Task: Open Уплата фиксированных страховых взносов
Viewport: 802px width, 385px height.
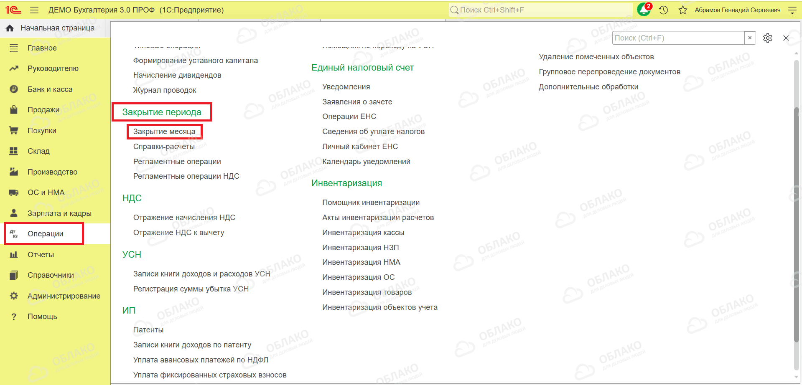Action: click(x=210, y=375)
